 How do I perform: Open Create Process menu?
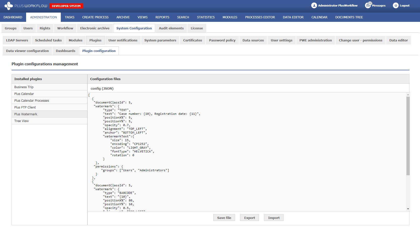click(x=95, y=17)
